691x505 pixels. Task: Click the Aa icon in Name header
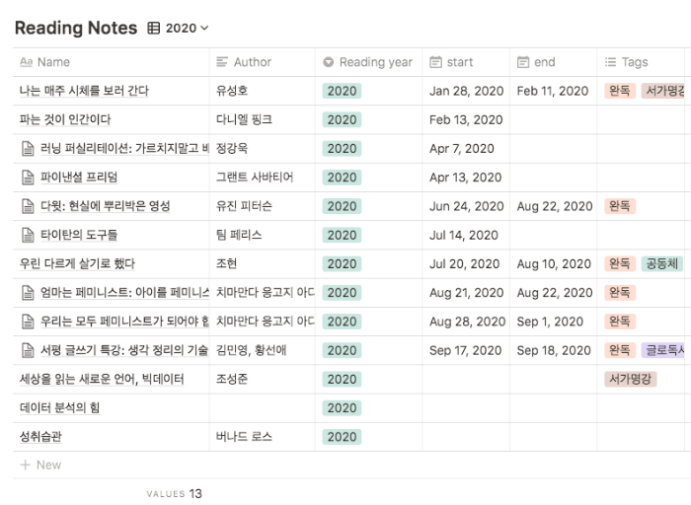click(x=26, y=62)
